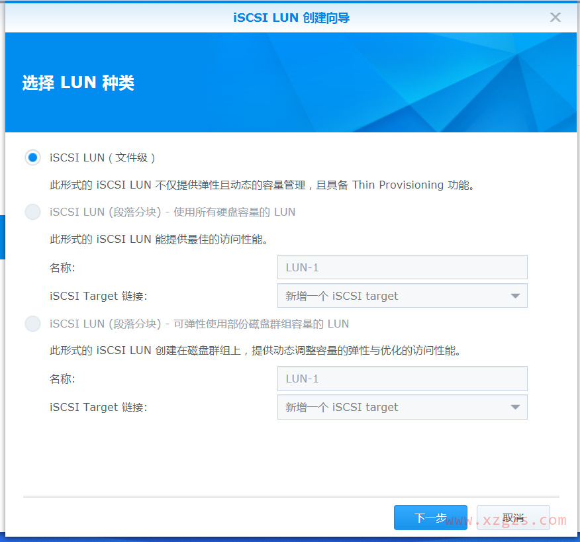Select the 可弹性使用部份磁盘群组容量 radio option
The height and width of the screenshot is (542, 580).
tap(32, 324)
